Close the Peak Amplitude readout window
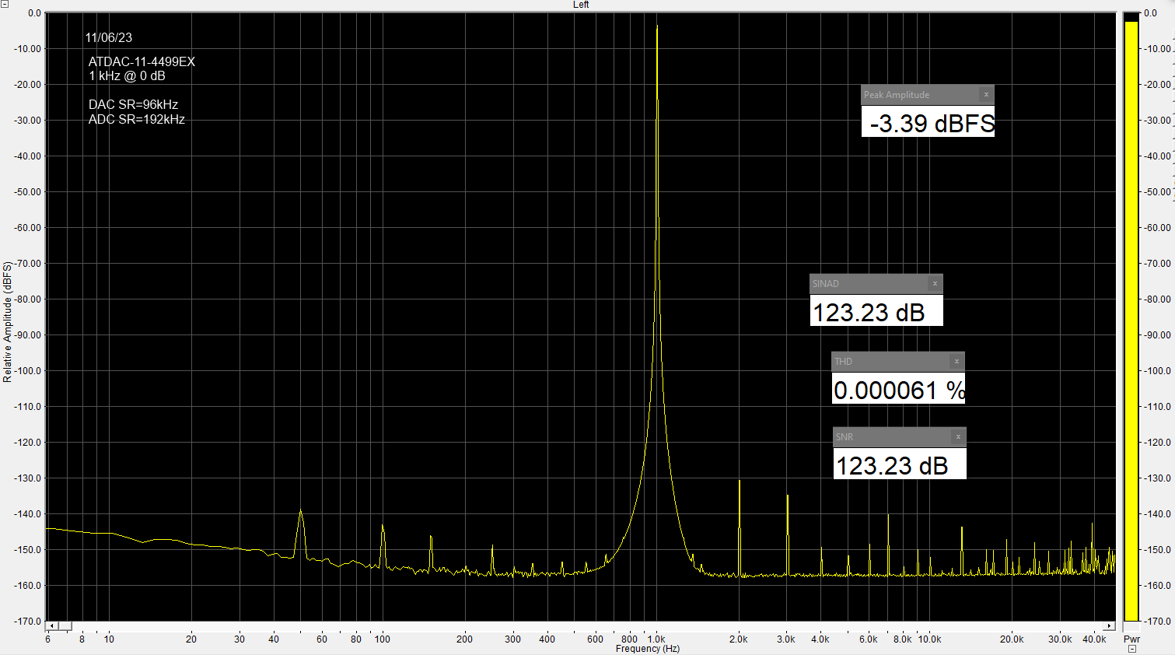The width and height of the screenshot is (1175, 655). [986, 95]
